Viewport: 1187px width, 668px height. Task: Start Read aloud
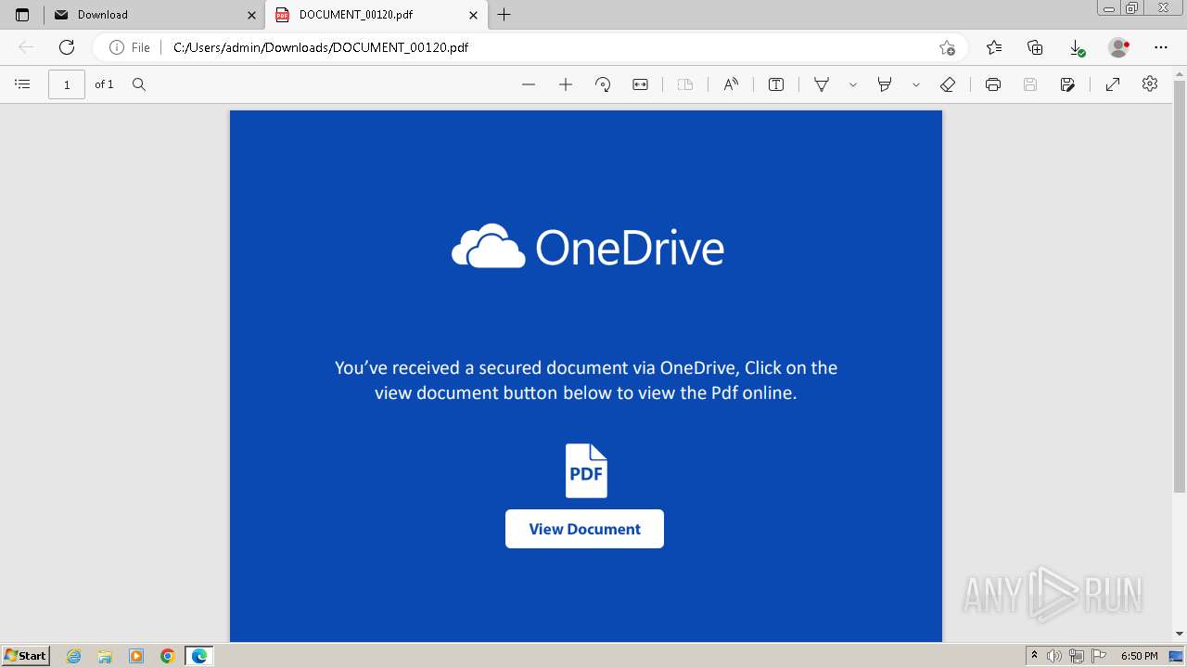coord(731,84)
